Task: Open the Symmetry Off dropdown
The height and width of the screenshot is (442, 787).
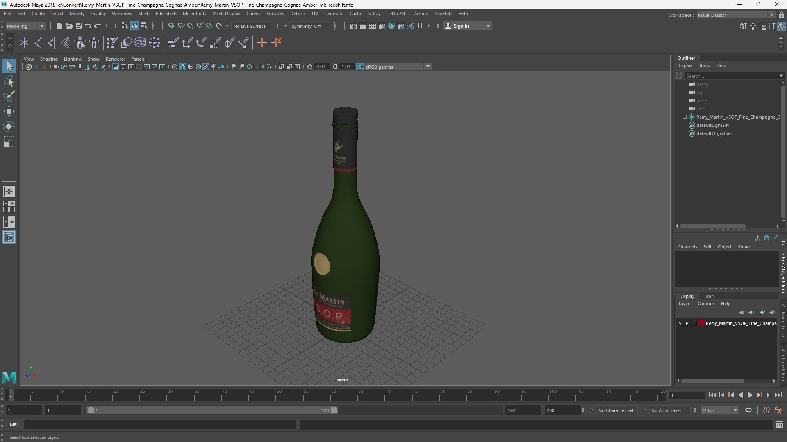Action: 310,26
